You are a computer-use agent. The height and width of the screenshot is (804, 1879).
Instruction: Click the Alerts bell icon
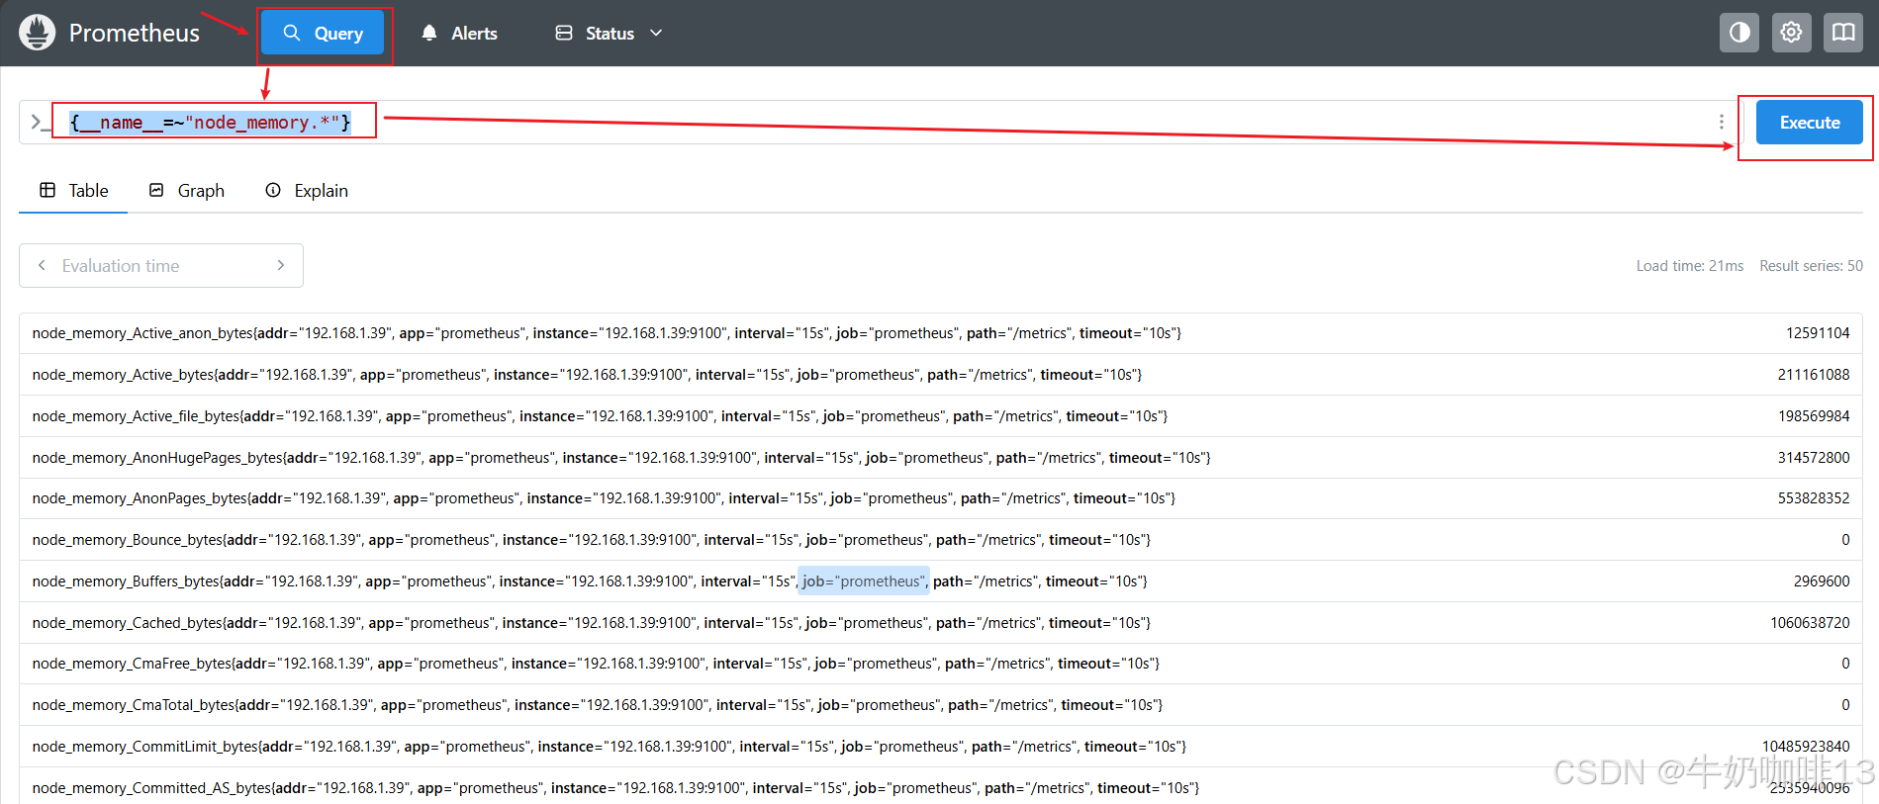(x=429, y=33)
